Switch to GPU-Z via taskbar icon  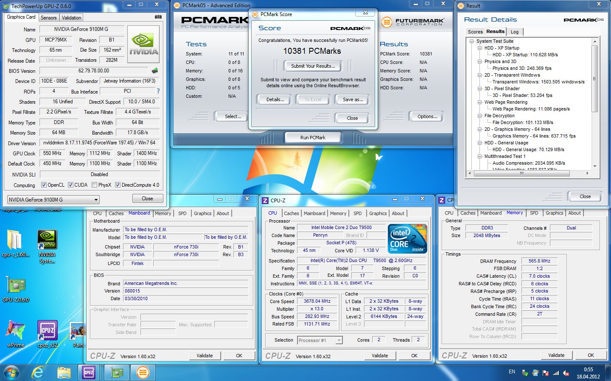116,373
